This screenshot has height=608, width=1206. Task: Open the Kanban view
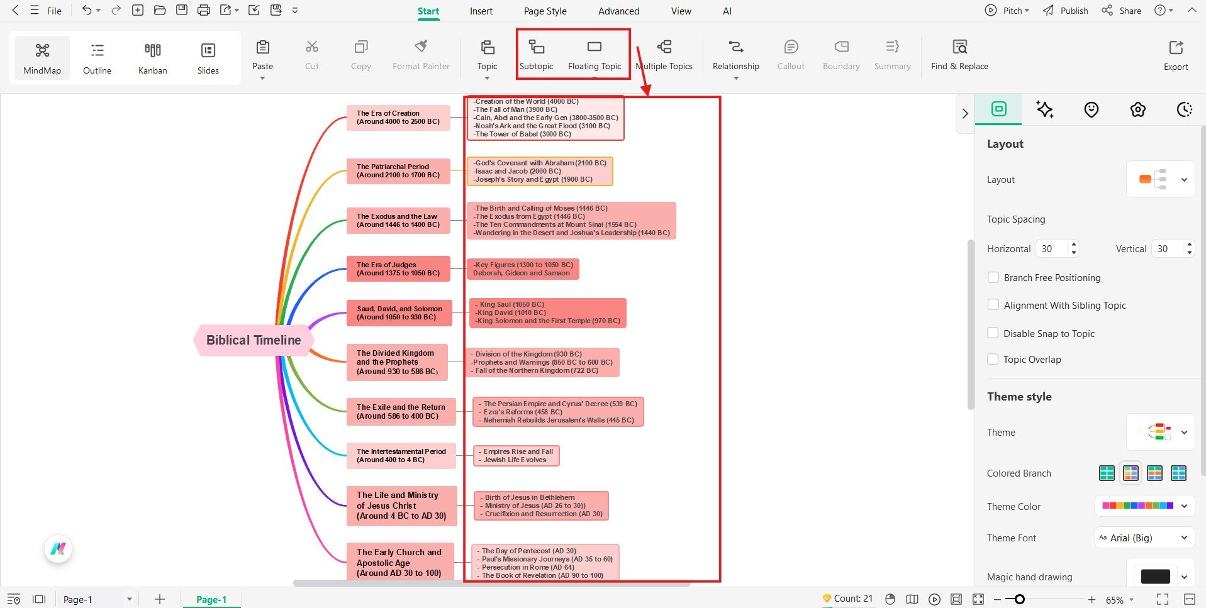pyautogui.click(x=153, y=58)
